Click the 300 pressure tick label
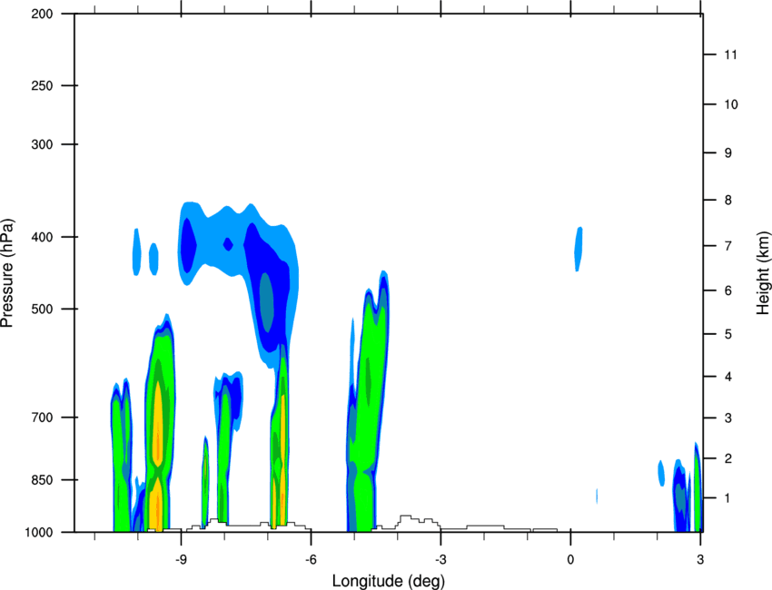Image resolution: width=772 pixels, height=590 pixels. (42, 144)
